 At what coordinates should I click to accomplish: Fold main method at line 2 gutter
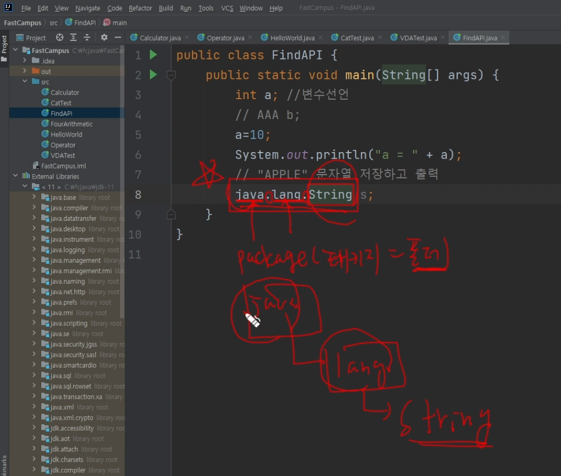171,75
